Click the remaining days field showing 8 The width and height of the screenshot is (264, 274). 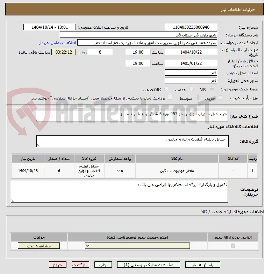(100, 52)
